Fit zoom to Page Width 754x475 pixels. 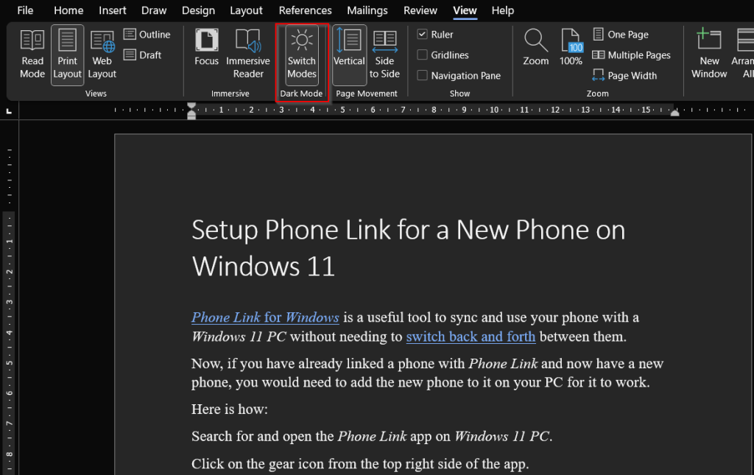624,75
